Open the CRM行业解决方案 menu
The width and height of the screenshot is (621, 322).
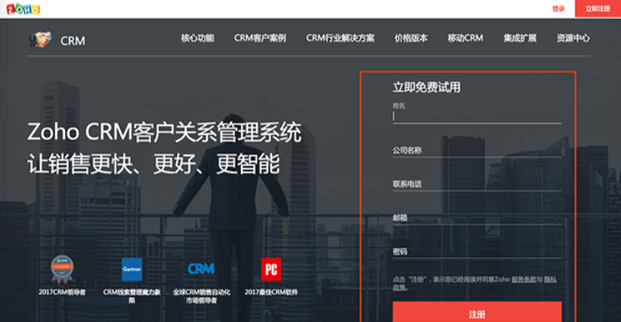pos(340,38)
